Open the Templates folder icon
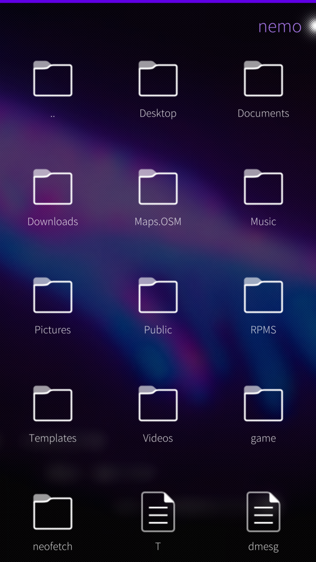This screenshot has width=316, height=562. (52, 404)
